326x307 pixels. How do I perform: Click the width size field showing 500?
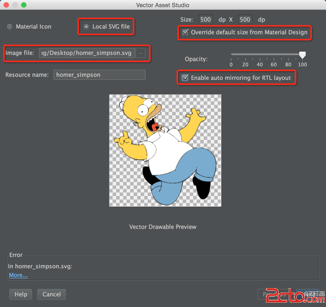(206, 20)
